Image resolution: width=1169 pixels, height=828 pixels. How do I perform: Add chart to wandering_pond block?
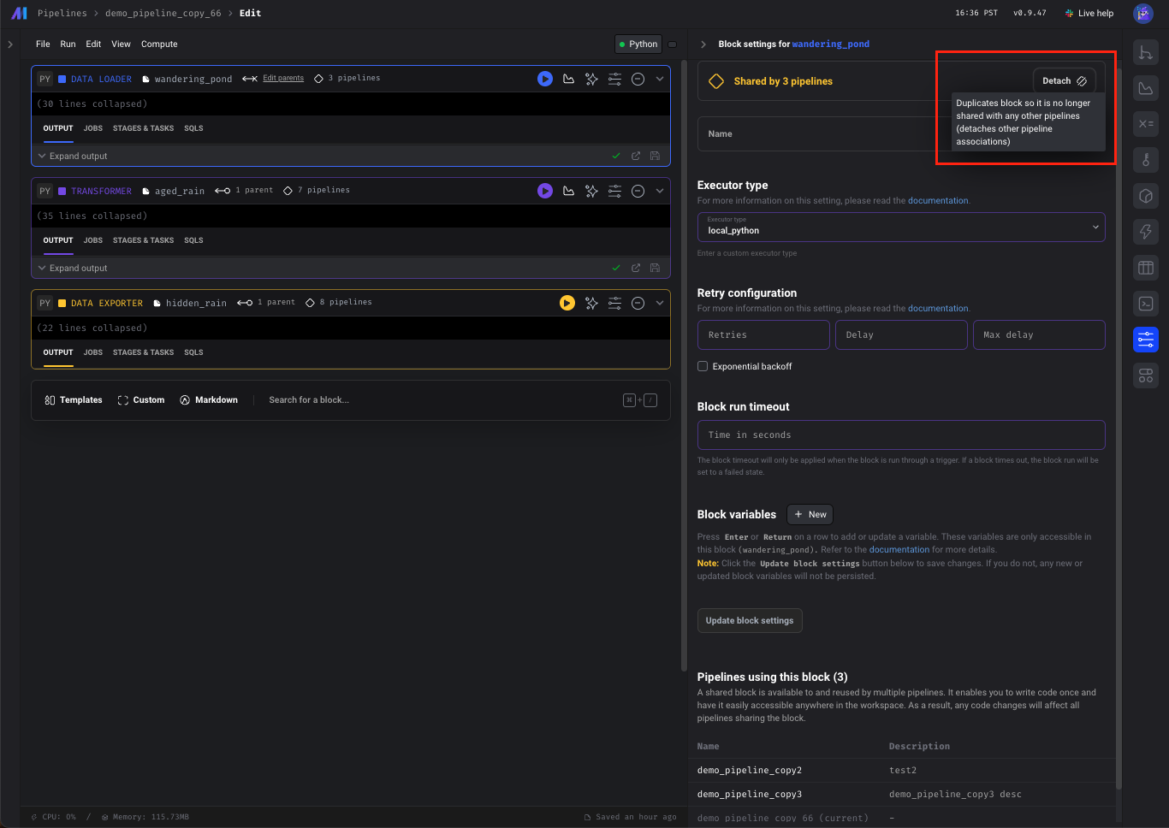point(568,79)
